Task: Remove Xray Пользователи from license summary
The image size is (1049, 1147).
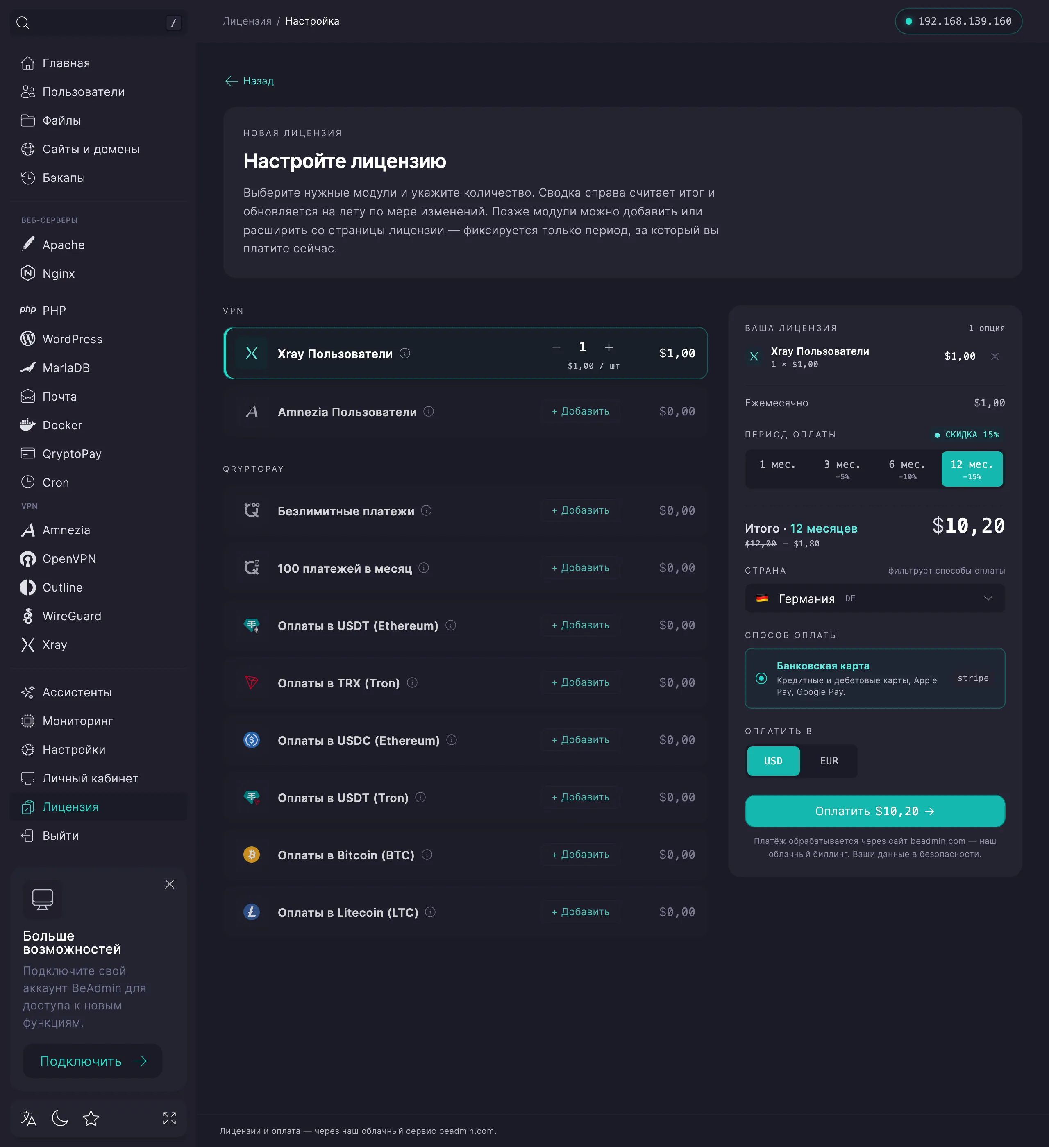Action: [995, 356]
